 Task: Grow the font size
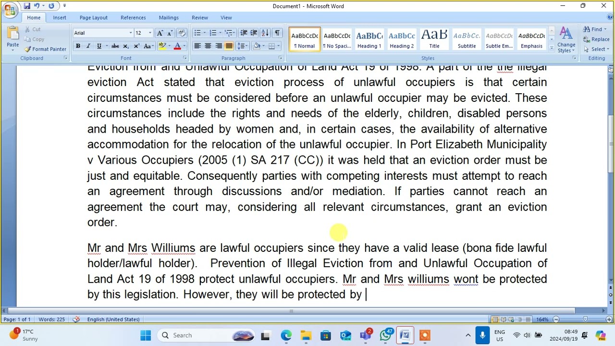click(x=160, y=33)
